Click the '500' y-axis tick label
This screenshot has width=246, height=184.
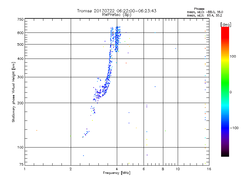pyautogui.click(x=20, y=44)
